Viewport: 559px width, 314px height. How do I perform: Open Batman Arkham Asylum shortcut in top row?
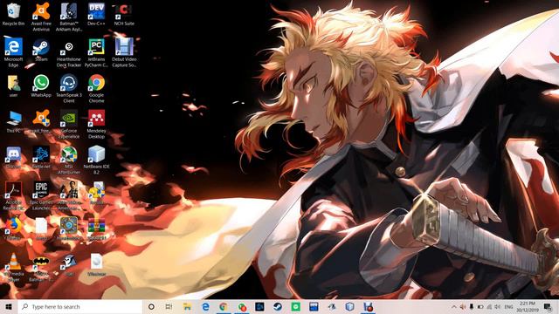68,17
